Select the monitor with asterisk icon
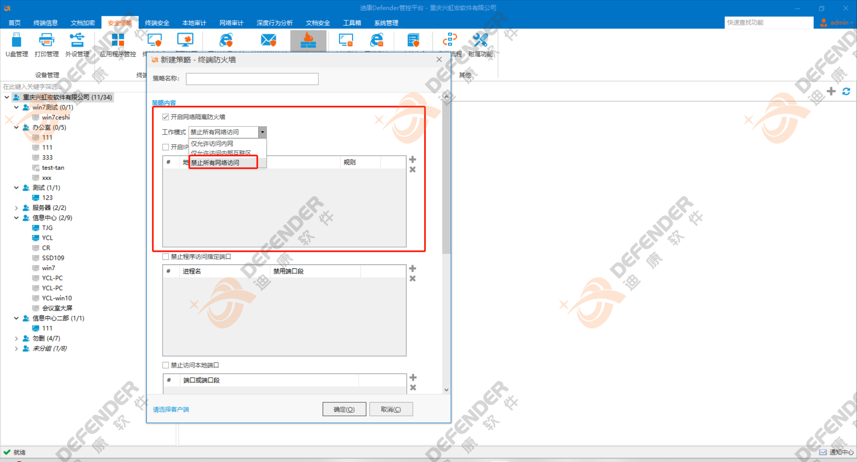The height and width of the screenshot is (462, 857). [x=185, y=40]
